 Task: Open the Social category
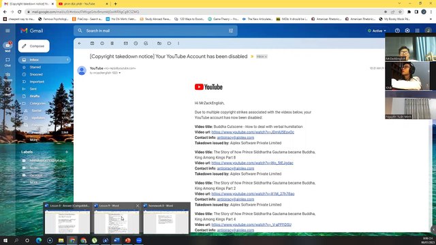36,110
